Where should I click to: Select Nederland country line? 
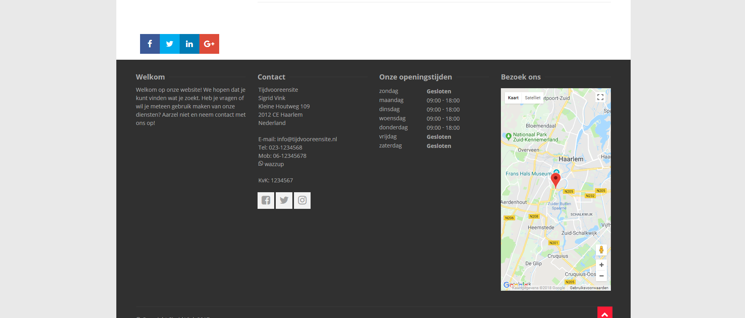point(272,123)
